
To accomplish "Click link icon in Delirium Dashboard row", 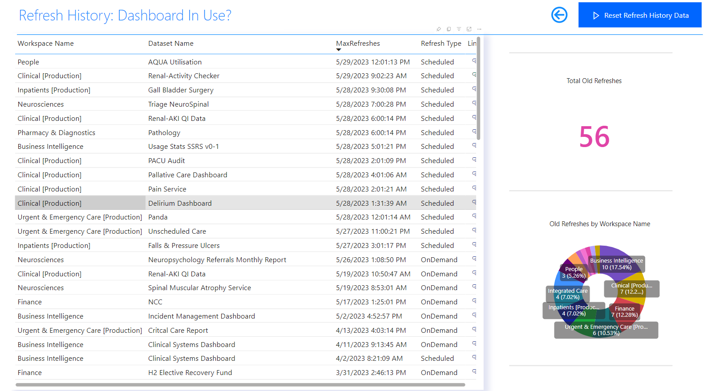I will (474, 203).
